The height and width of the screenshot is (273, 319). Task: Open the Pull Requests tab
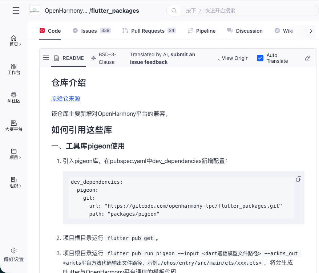pos(149,31)
